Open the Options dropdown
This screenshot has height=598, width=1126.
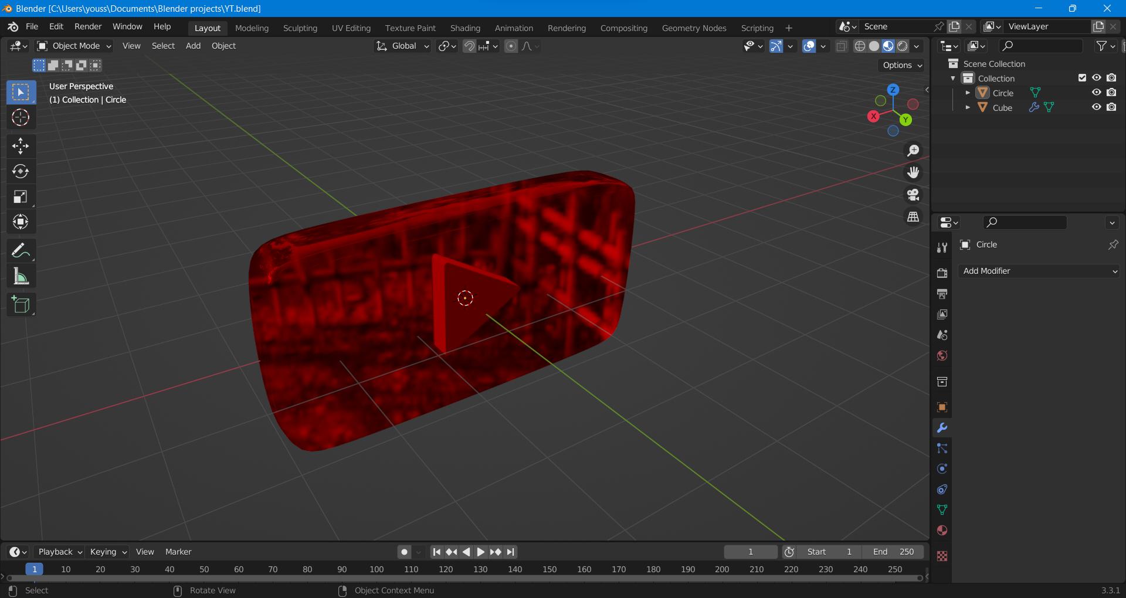point(902,65)
